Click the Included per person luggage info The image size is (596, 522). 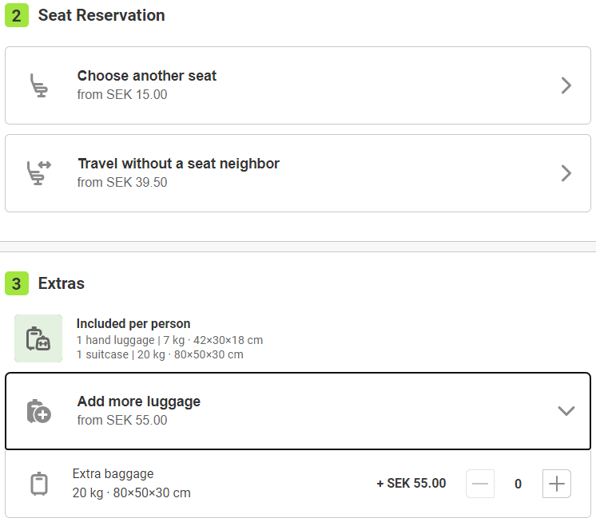point(133,324)
